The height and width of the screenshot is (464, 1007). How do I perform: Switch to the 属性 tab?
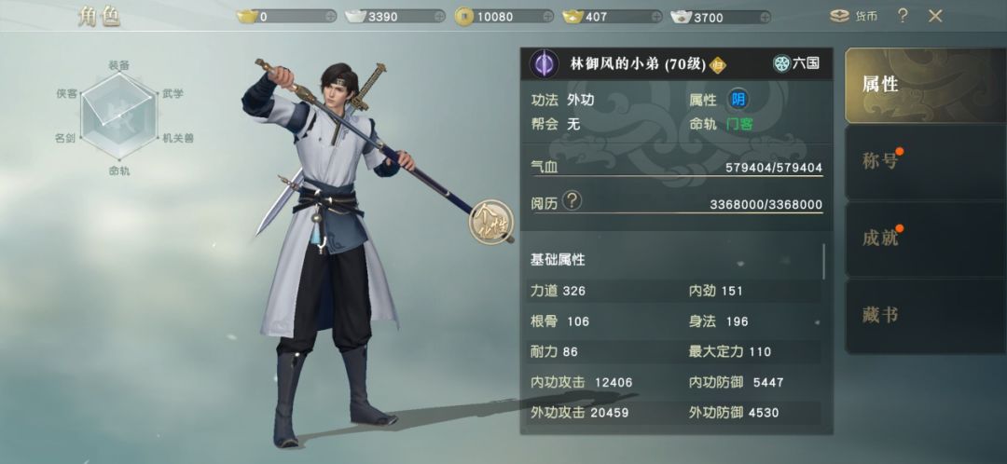925,85
